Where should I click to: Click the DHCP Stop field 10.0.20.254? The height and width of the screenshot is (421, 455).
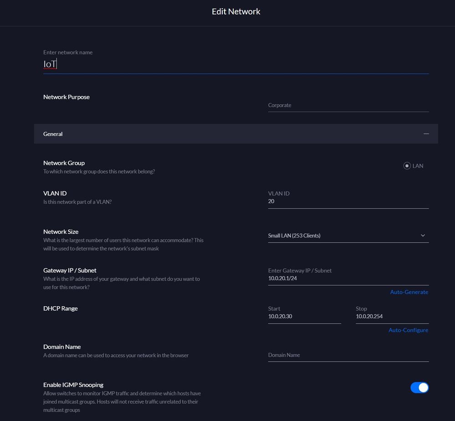pyautogui.click(x=392, y=316)
